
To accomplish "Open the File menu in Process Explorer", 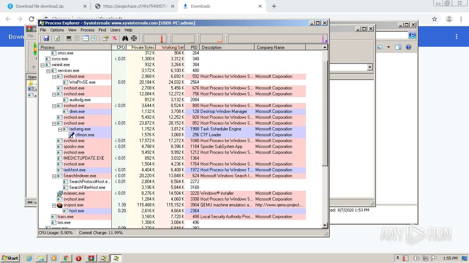I will pos(43,30).
